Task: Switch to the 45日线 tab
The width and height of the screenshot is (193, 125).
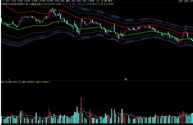Action: coord(91,1)
